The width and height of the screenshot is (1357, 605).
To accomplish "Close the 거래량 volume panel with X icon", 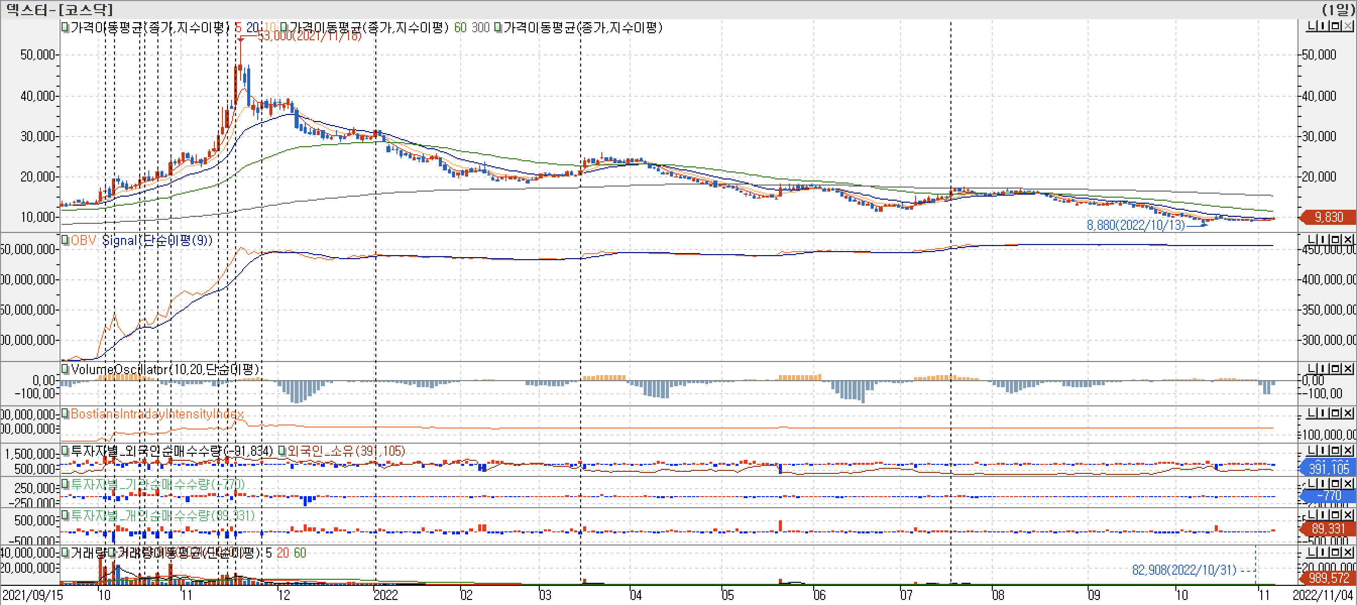I will coord(1348,553).
